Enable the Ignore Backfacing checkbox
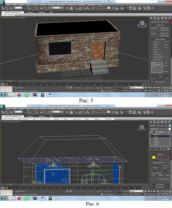 [x=152, y=163]
